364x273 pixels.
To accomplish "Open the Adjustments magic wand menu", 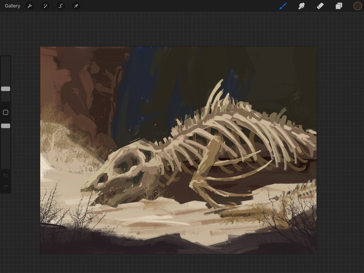I will [45, 6].
